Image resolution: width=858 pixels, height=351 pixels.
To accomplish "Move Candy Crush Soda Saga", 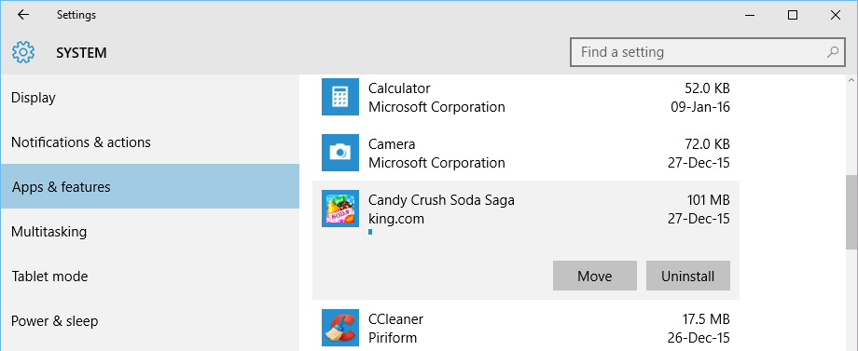I will tap(595, 276).
